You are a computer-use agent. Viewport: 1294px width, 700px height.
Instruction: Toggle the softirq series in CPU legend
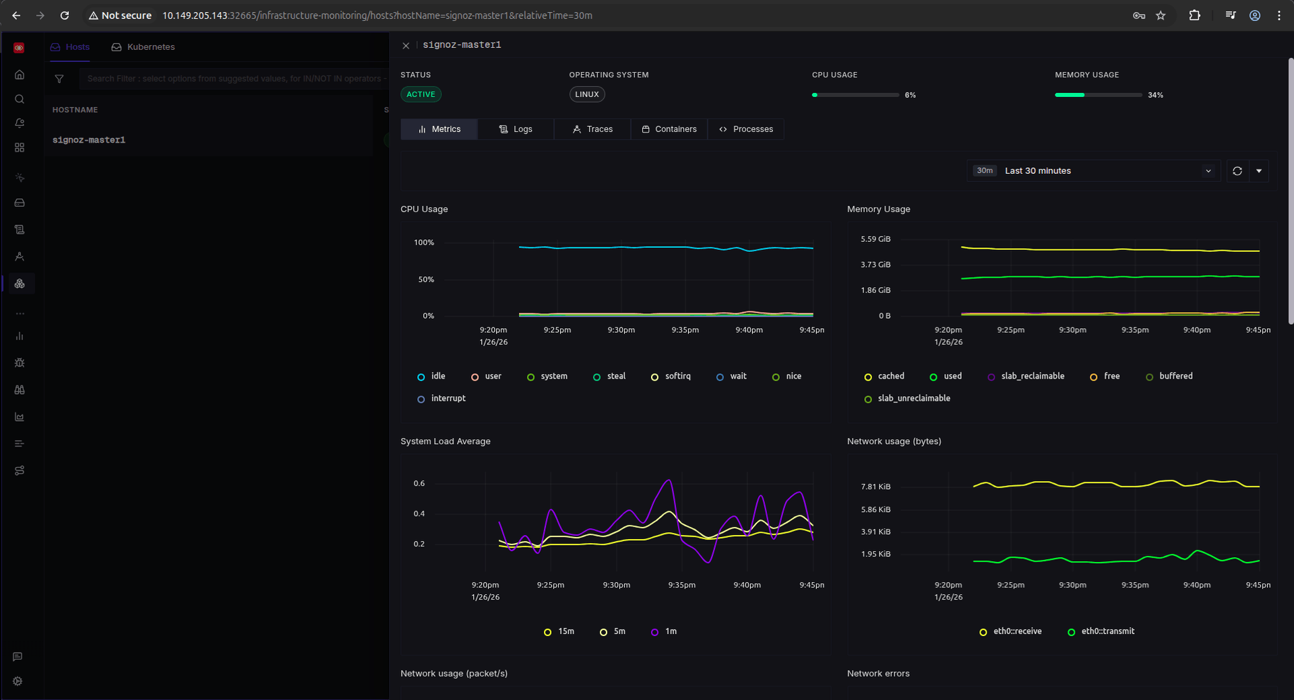(671, 377)
